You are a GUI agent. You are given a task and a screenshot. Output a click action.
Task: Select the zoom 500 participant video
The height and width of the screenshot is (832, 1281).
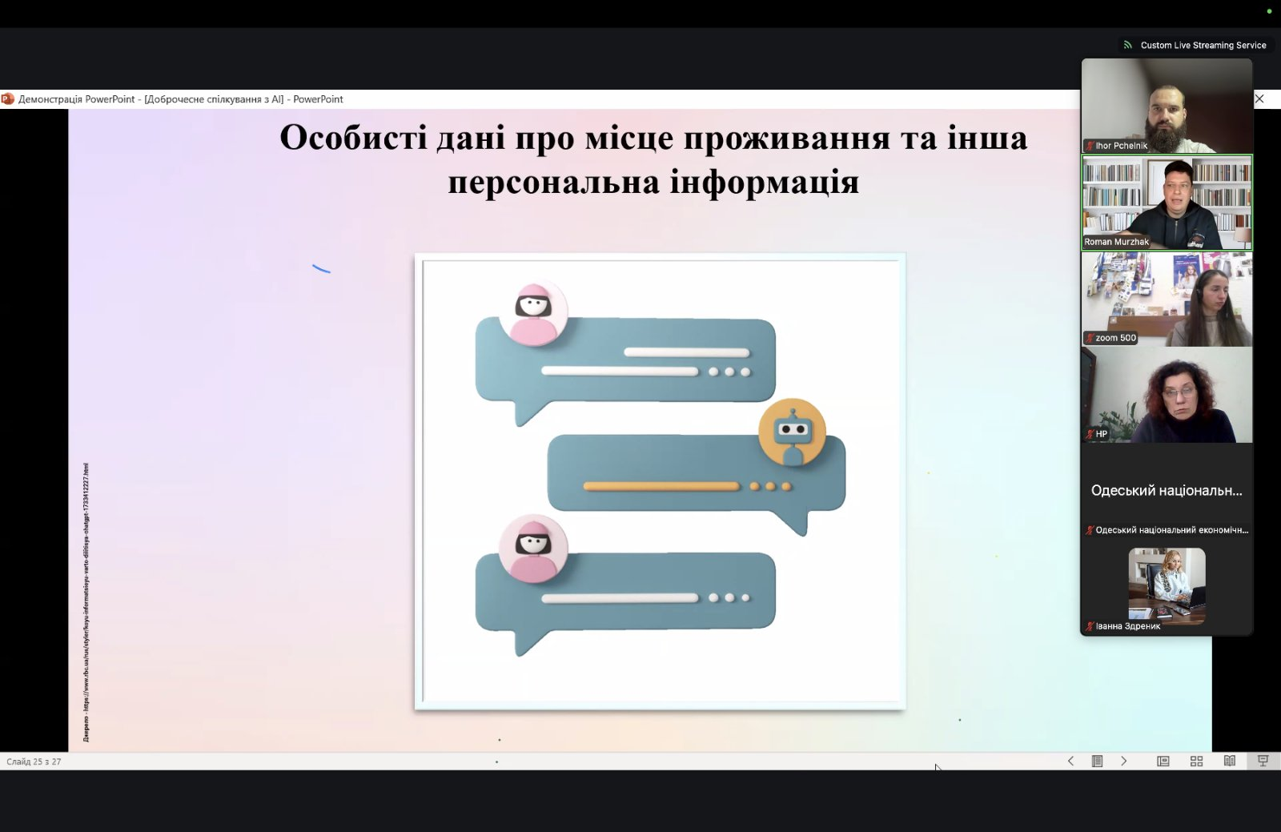(1167, 299)
